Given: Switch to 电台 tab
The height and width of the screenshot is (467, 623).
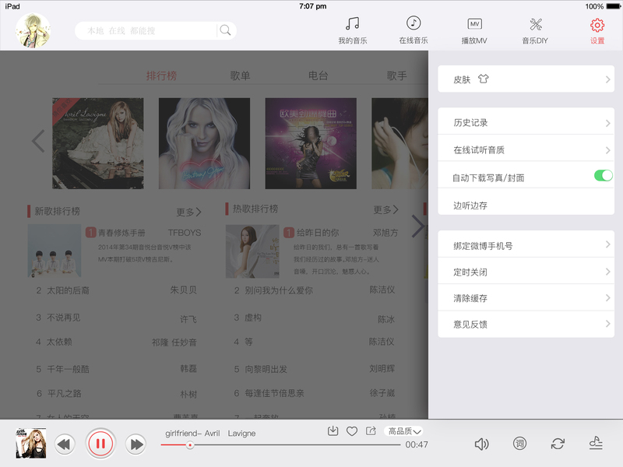Looking at the screenshot, I should [319, 75].
